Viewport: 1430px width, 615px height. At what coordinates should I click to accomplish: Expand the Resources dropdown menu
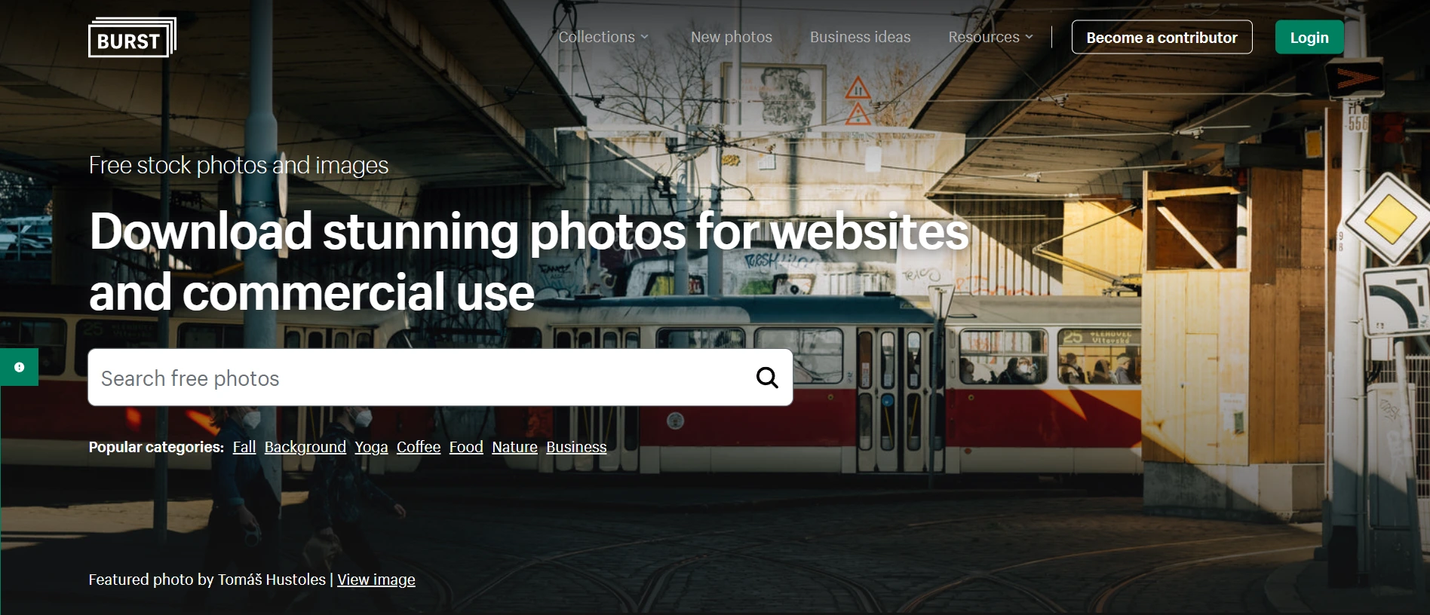point(990,37)
